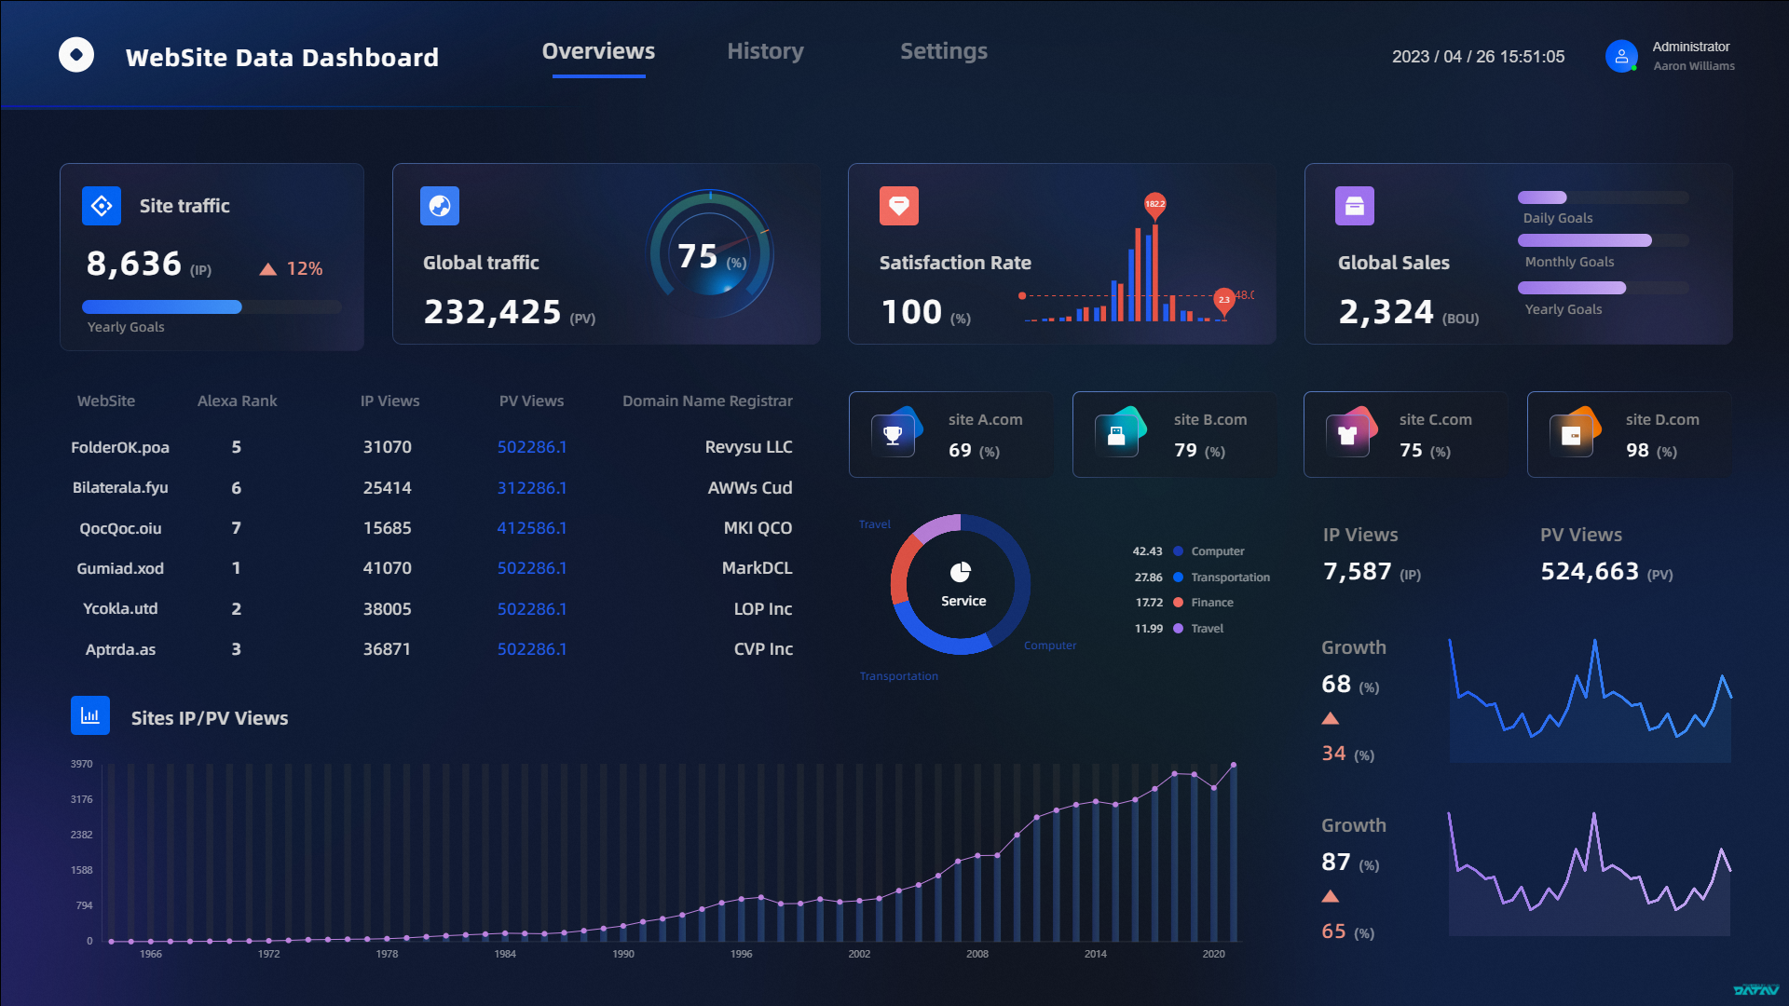This screenshot has width=1789, height=1006.
Task: Click the red 12% up-arrow indicator
Action: 268,269
